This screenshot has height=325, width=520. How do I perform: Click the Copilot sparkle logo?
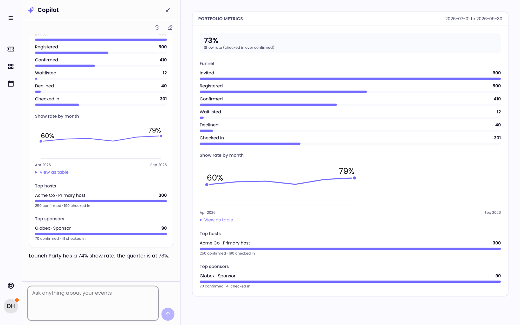(31, 10)
